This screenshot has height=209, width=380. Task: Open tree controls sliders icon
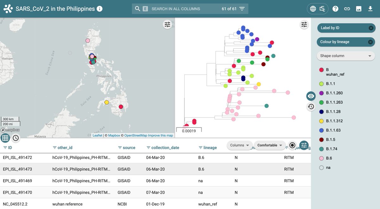[304, 24]
